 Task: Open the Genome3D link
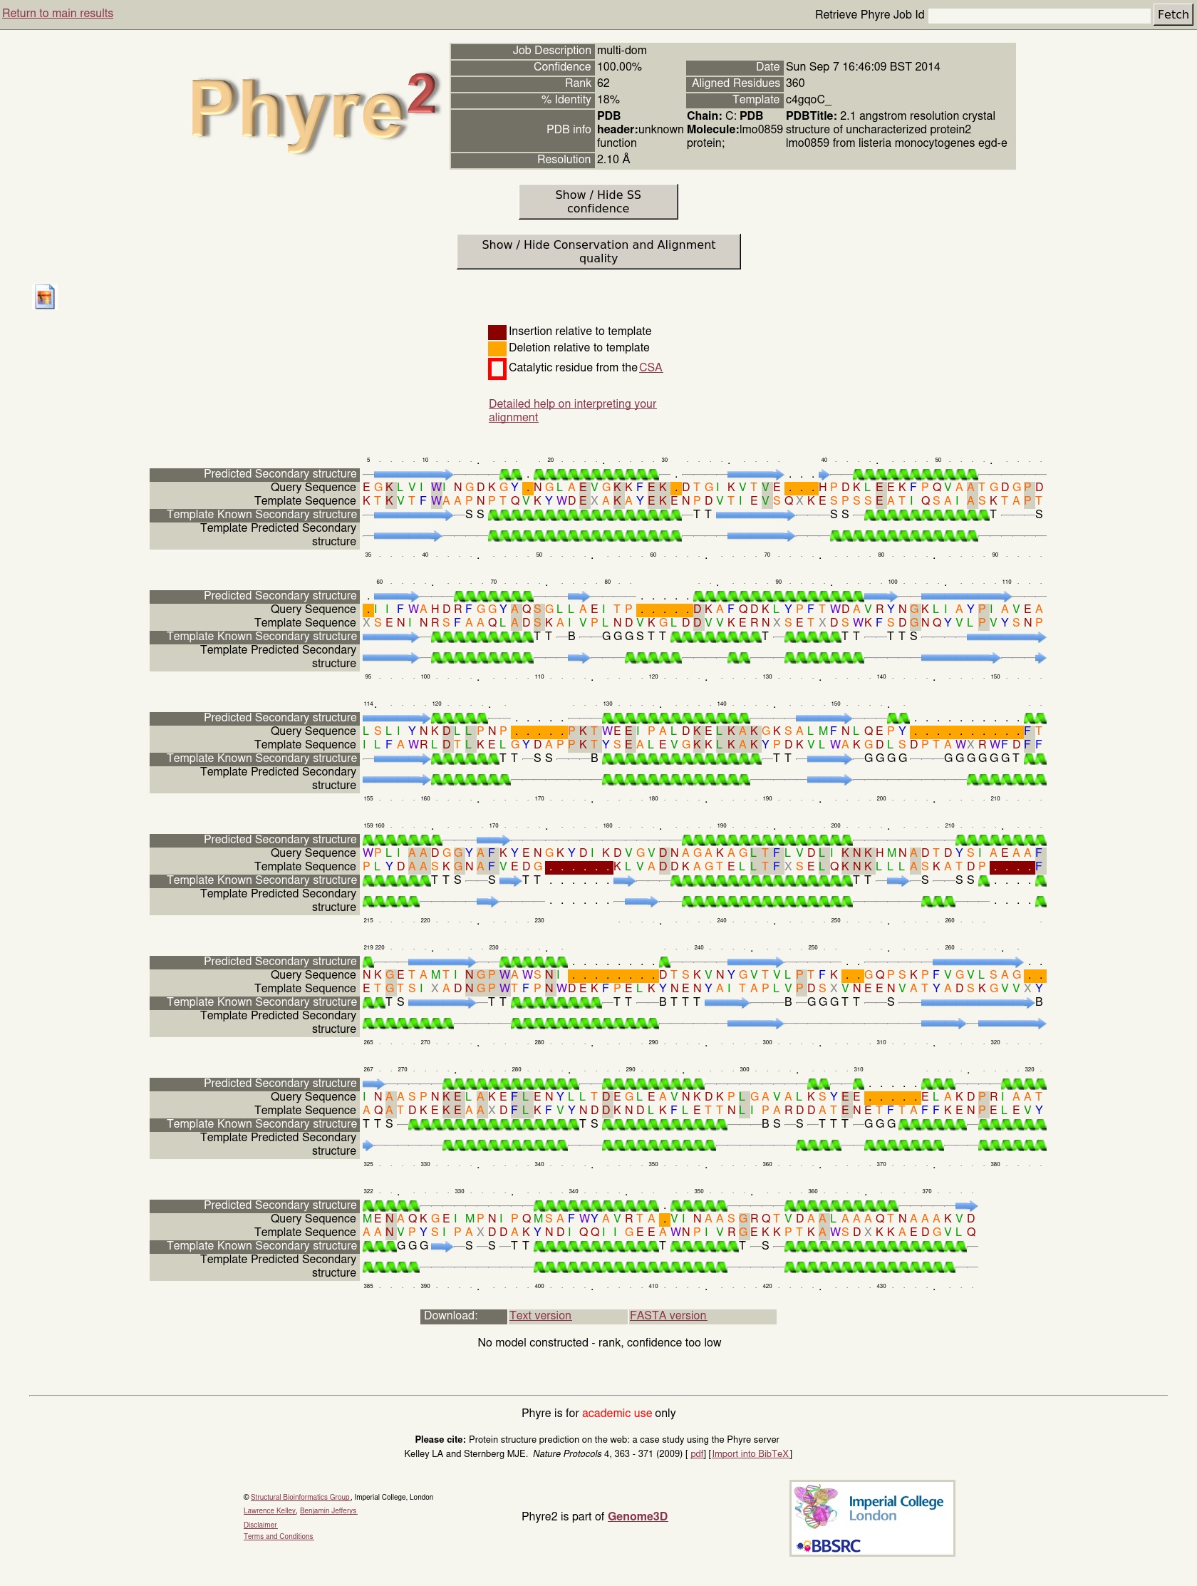(x=637, y=1516)
